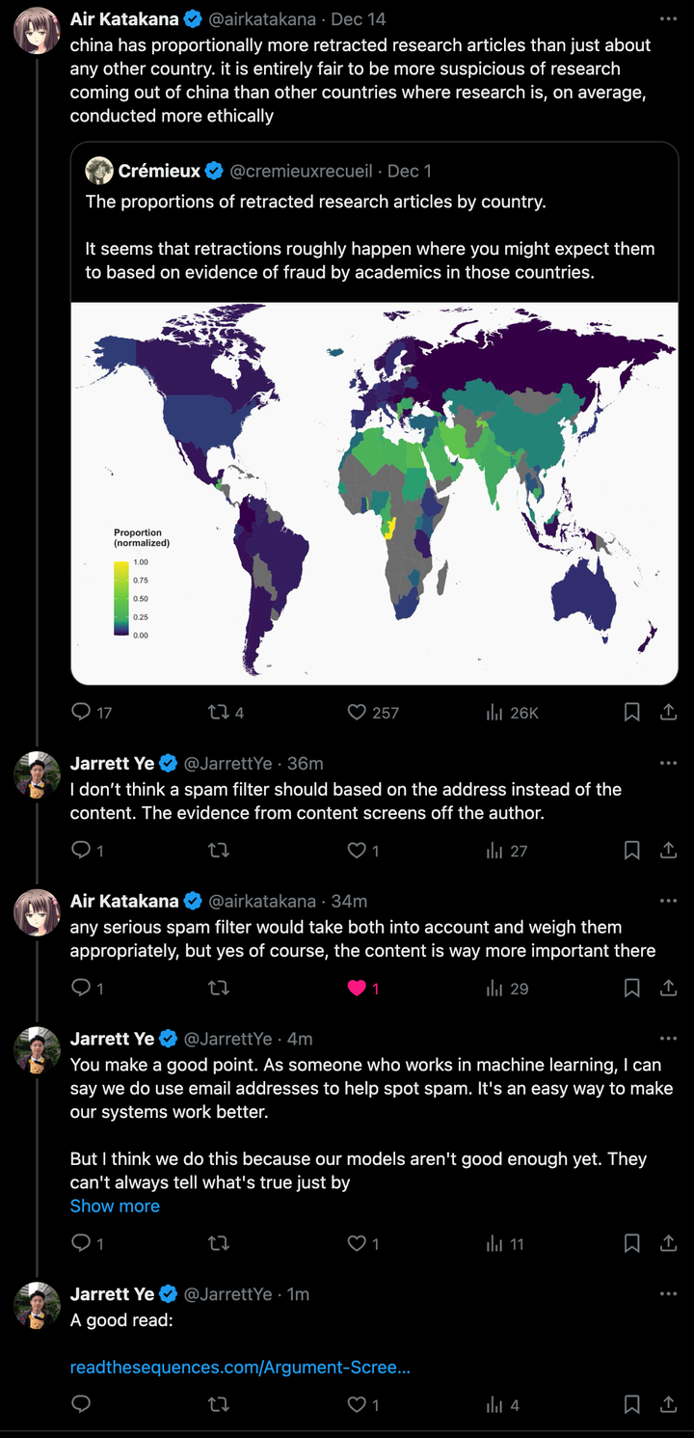
Task: Share Jarrett Ye's 36m spam filter reply
Action: pyautogui.click(x=667, y=850)
